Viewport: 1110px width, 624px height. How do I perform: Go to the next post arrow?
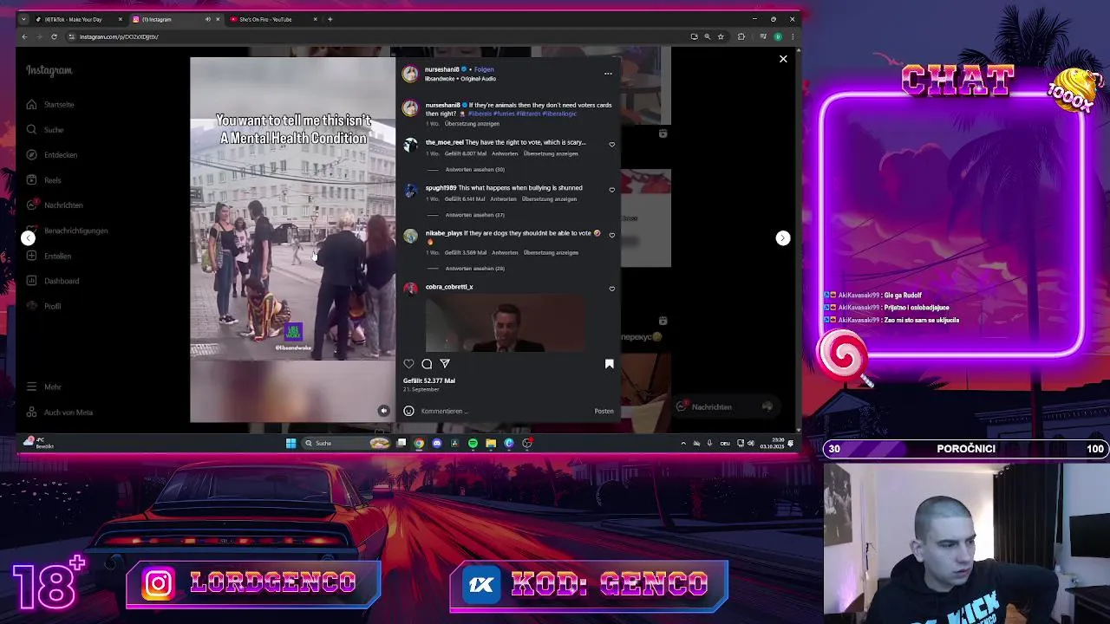(782, 237)
